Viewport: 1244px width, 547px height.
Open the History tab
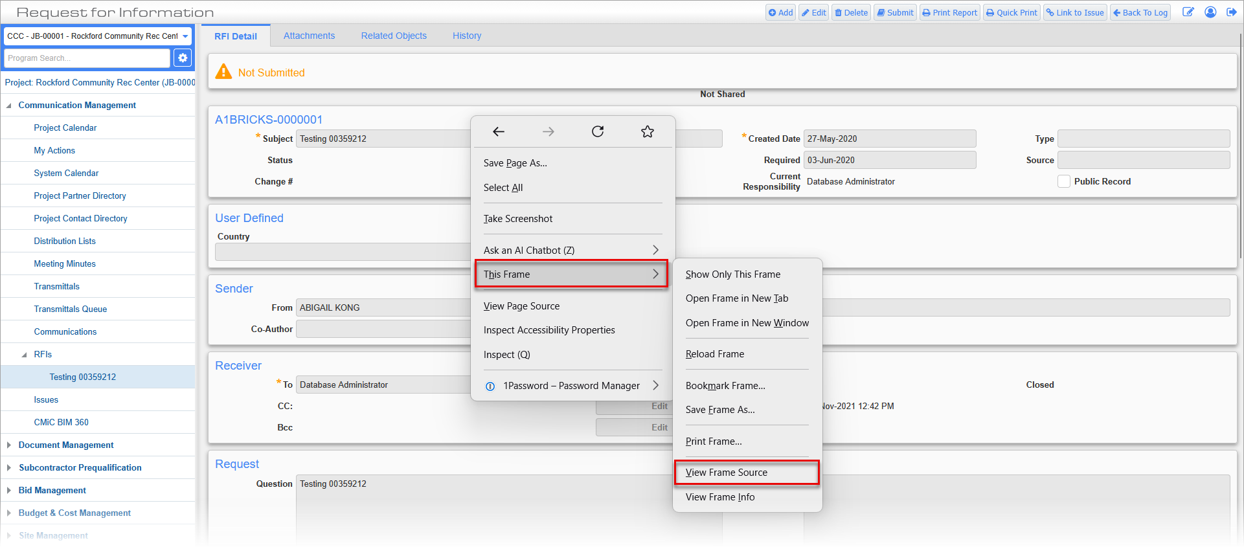tap(467, 36)
